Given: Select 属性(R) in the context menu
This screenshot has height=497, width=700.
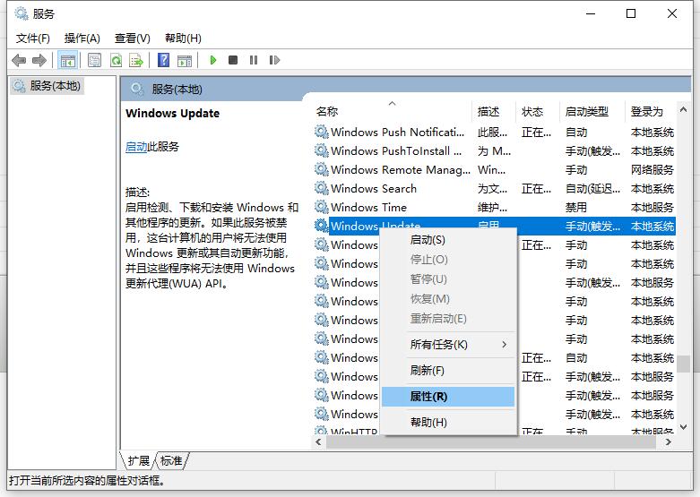Looking at the screenshot, I should (x=448, y=396).
